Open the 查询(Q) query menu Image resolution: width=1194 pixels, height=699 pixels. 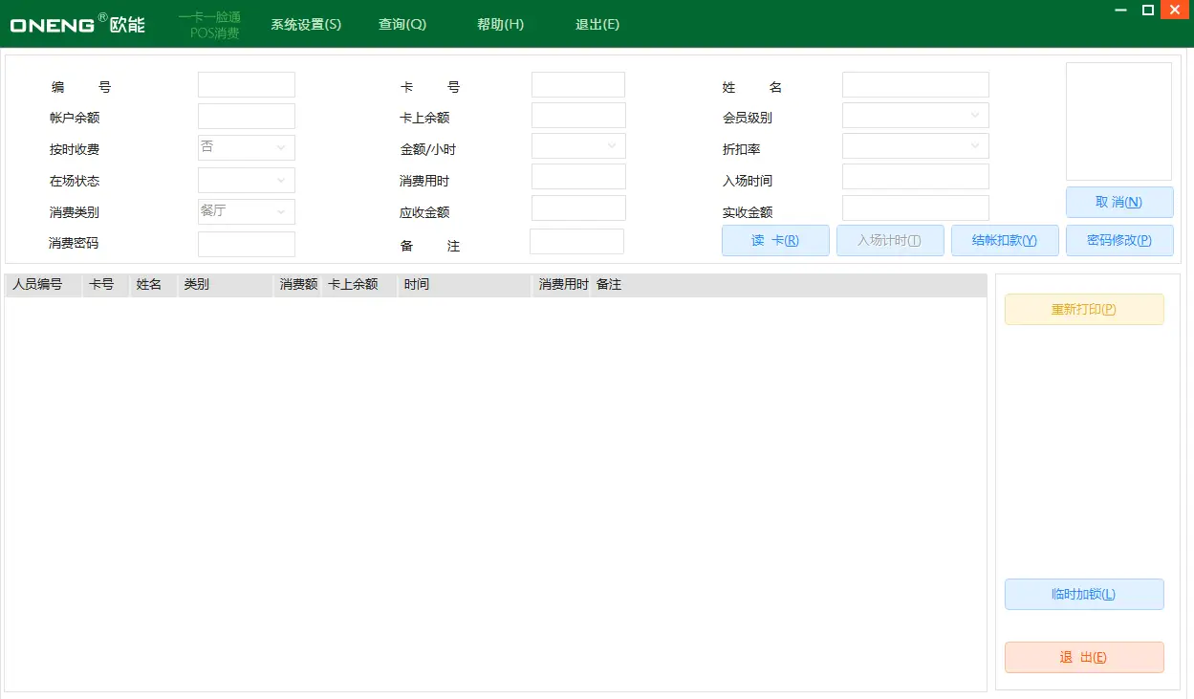point(402,25)
